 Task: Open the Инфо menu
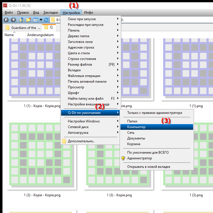click(88, 12)
